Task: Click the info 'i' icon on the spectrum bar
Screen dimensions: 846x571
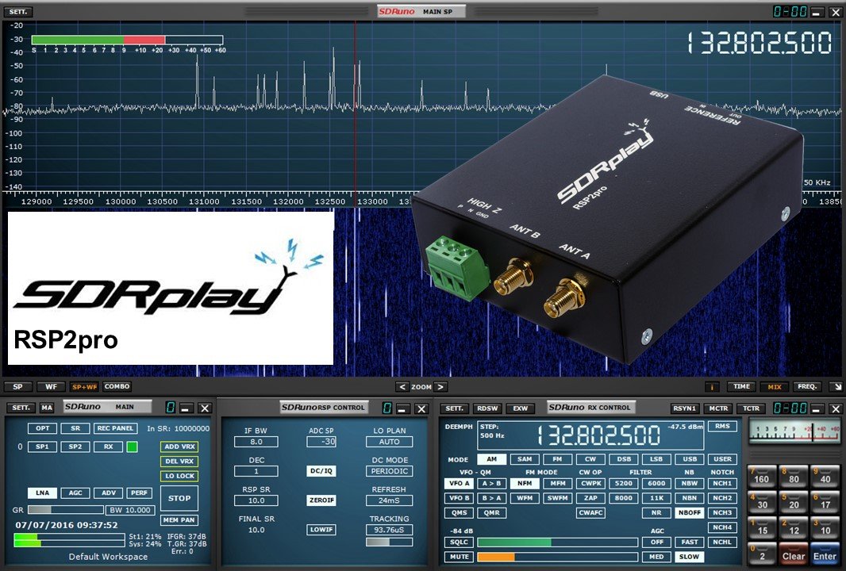Action: pos(712,386)
